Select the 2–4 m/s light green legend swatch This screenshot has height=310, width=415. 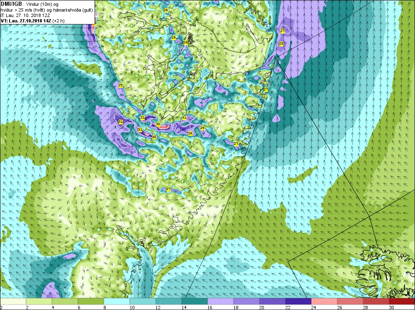pos(39,301)
